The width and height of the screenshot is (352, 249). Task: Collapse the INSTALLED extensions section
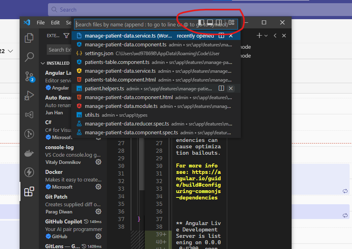click(43, 63)
